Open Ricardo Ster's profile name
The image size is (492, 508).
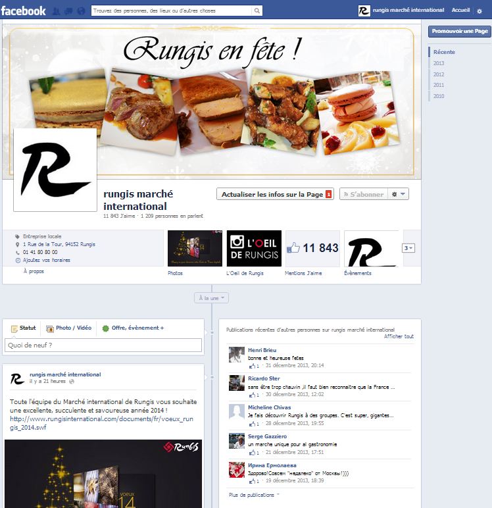pos(264,378)
